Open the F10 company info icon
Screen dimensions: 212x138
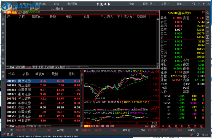[208, 28]
